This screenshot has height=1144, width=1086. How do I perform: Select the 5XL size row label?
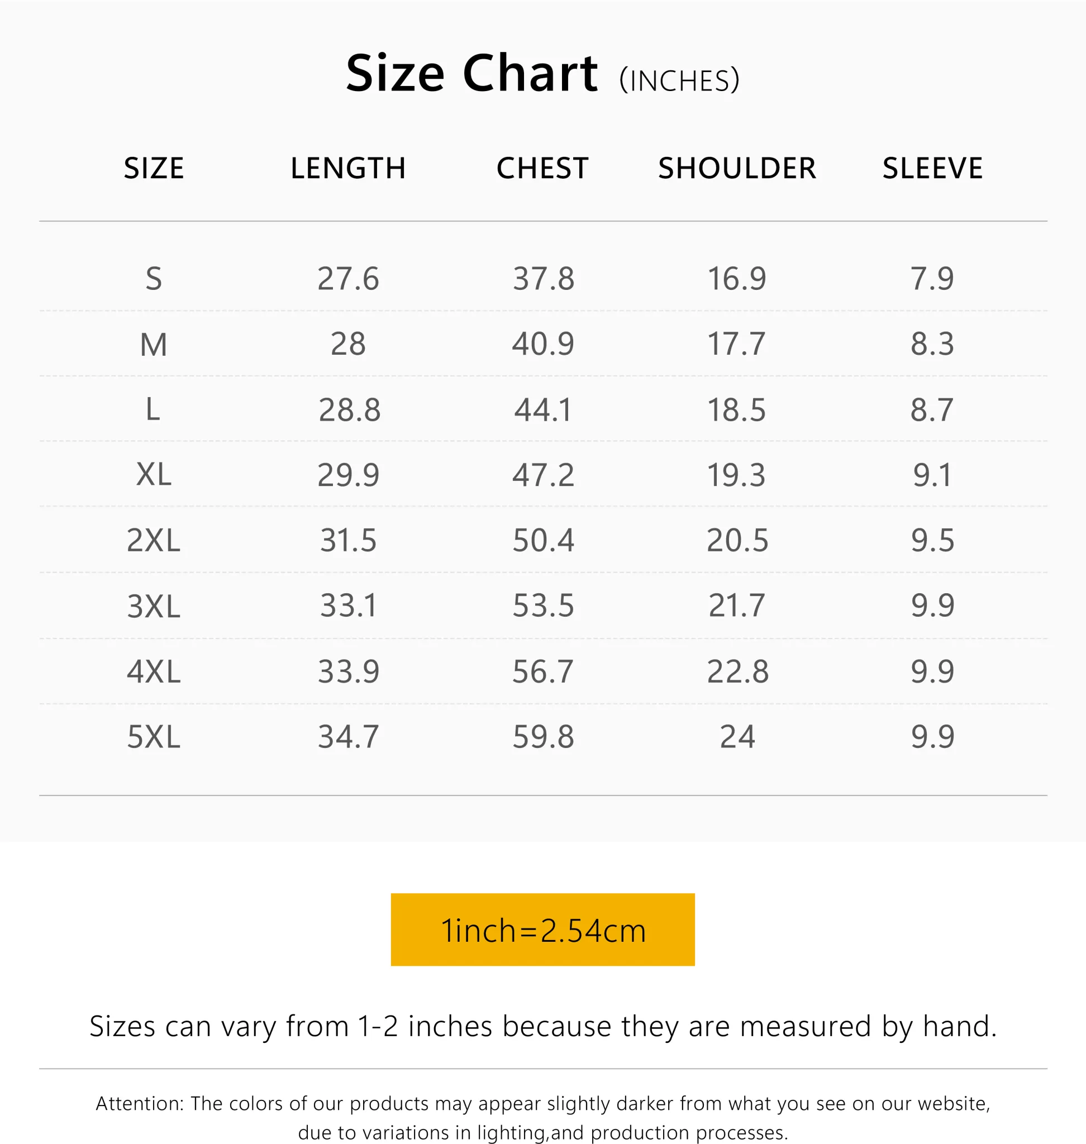pos(154,737)
